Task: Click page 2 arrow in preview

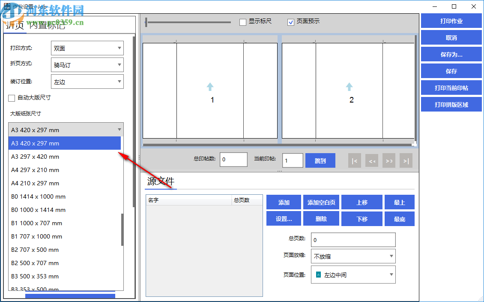Action: 349,87
